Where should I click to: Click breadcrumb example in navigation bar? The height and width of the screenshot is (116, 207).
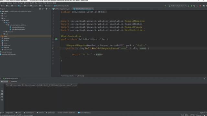click(34, 6)
